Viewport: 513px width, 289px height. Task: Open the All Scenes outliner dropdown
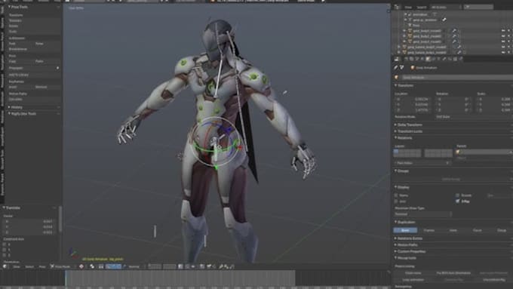point(446,7)
